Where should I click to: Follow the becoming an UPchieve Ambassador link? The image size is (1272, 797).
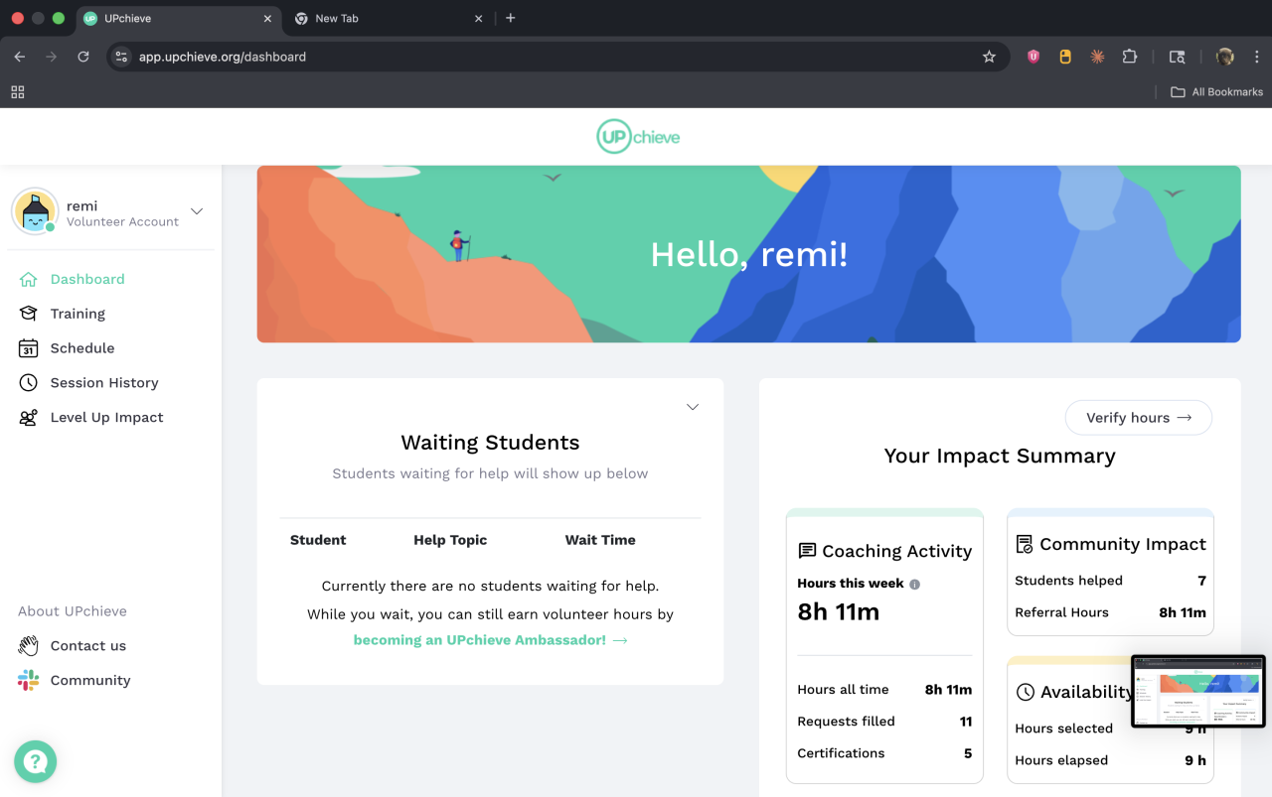pos(490,640)
